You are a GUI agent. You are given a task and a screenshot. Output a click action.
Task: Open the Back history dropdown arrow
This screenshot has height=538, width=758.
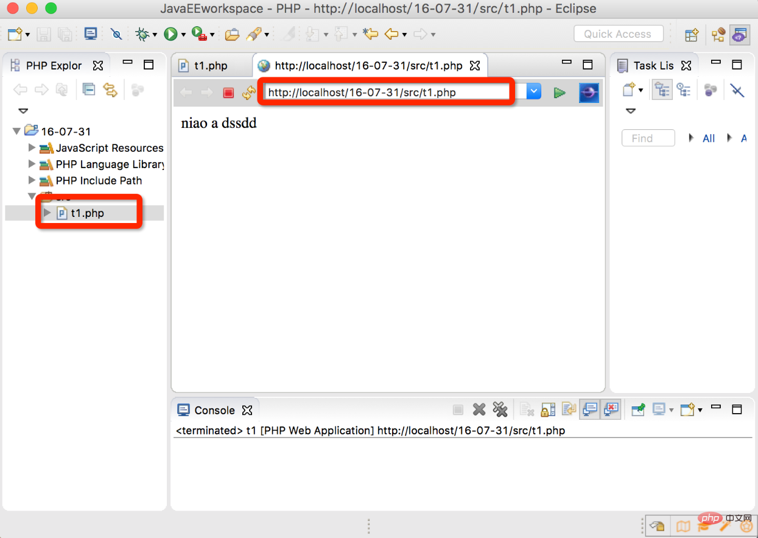point(404,35)
